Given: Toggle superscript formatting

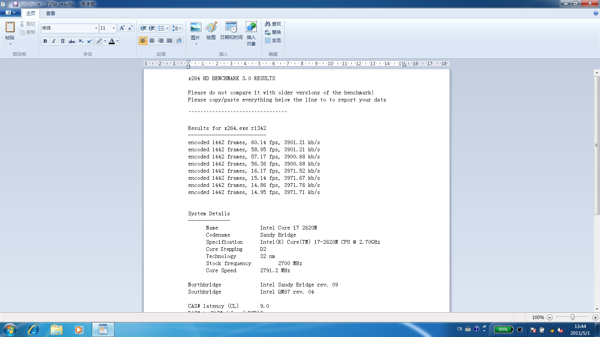Looking at the screenshot, I should (89, 41).
